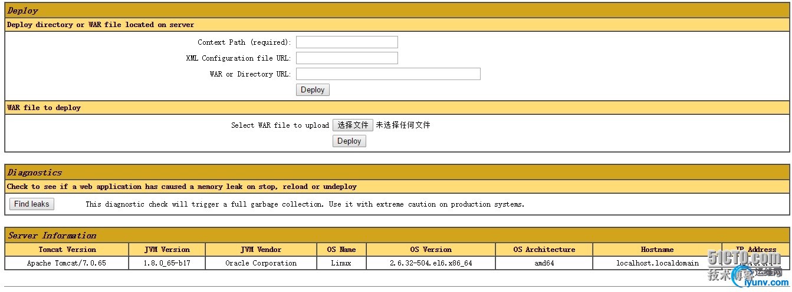This screenshot has width=792, height=292.
Task: Click the WAR or Directory URL field
Action: click(388, 74)
